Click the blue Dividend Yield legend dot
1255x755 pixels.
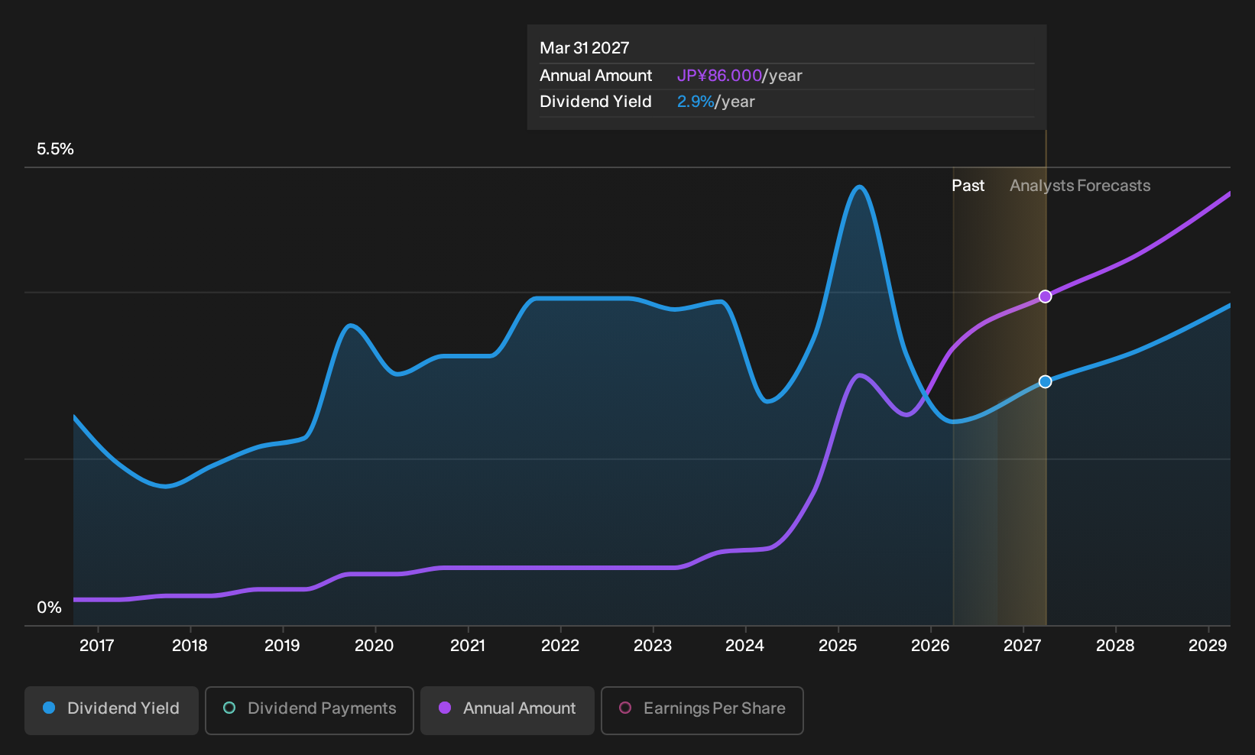point(49,708)
